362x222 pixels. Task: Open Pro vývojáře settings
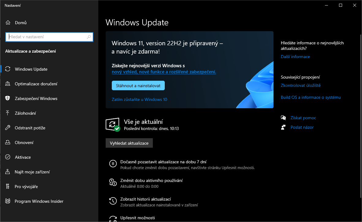pos(49,187)
